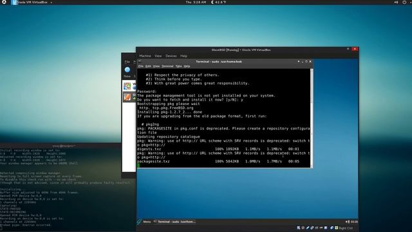Click the scrollbar up arrow in Terminal

pyautogui.click(x=312, y=70)
